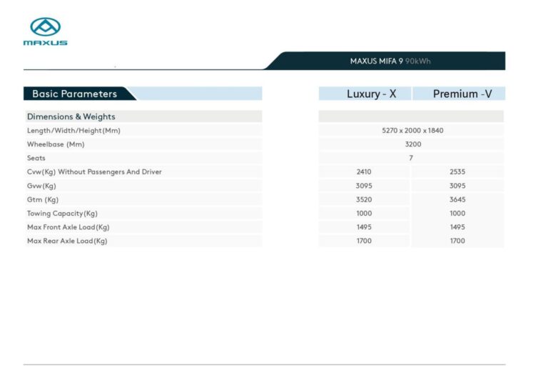
Task: Click the Dimensions & Weights section title
Action: click(x=71, y=116)
